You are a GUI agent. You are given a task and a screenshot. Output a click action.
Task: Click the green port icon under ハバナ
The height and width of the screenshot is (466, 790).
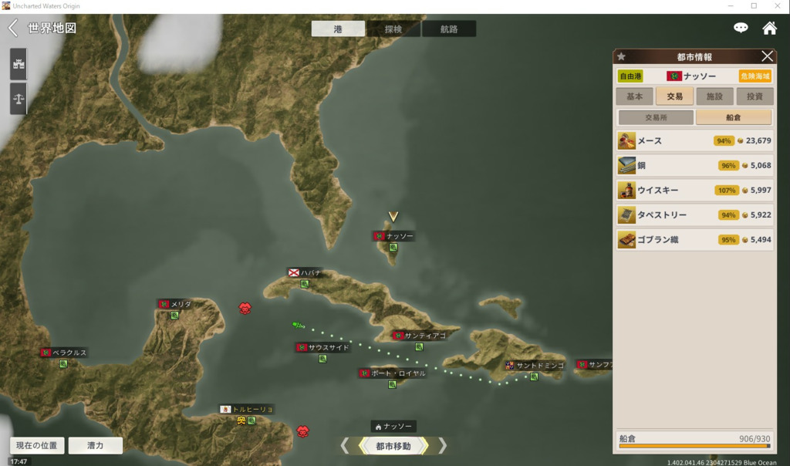pos(305,284)
